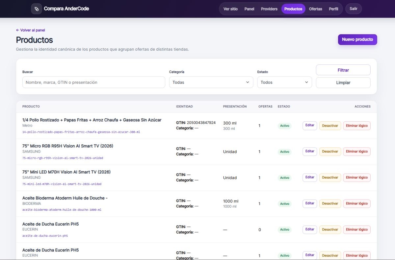
Task: Follow the Volver al panel link
Action: pyautogui.click(x=31, y=30)
